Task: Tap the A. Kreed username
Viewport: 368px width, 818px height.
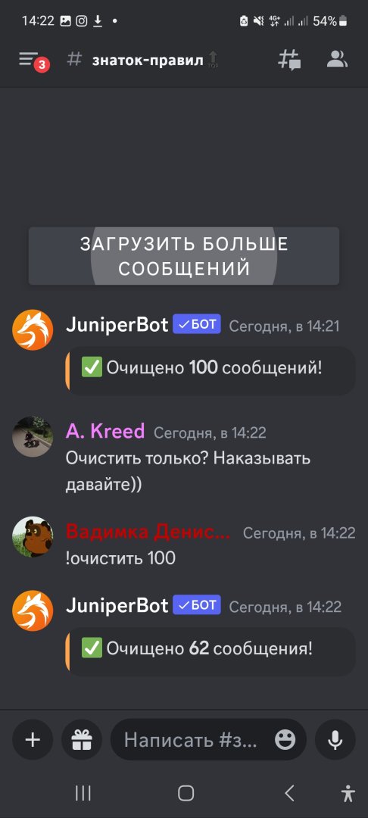Action: (x=105, y=431)
